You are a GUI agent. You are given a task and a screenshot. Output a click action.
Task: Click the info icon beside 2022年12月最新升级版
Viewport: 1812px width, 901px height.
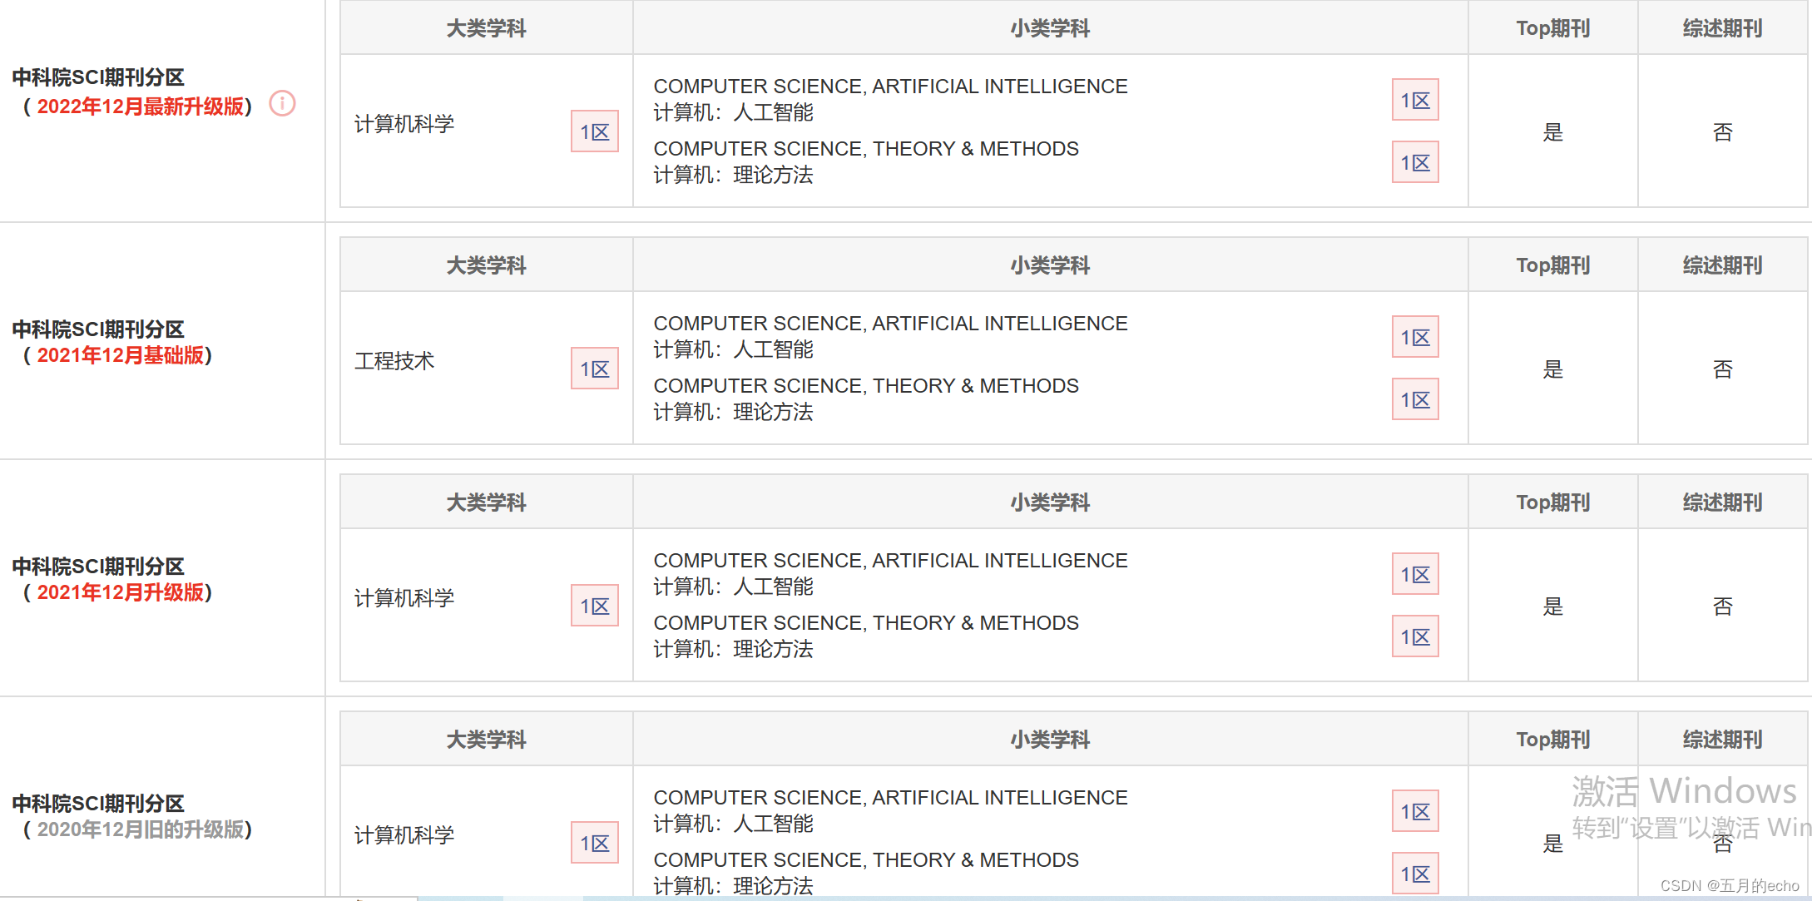click(x=282, y=103)
